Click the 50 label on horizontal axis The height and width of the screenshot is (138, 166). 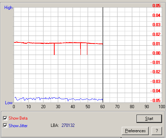(88, 107)
